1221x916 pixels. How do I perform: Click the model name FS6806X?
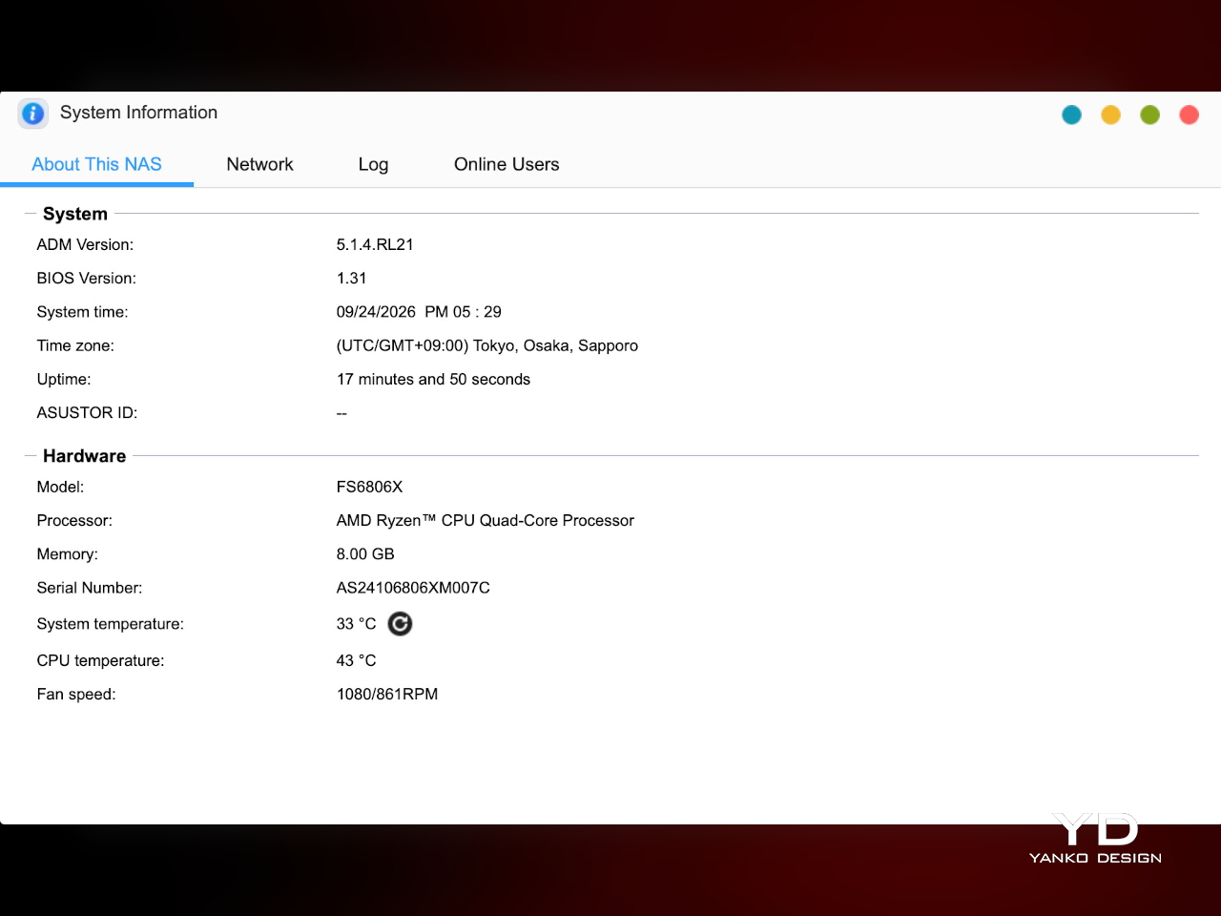click(369, 487)
